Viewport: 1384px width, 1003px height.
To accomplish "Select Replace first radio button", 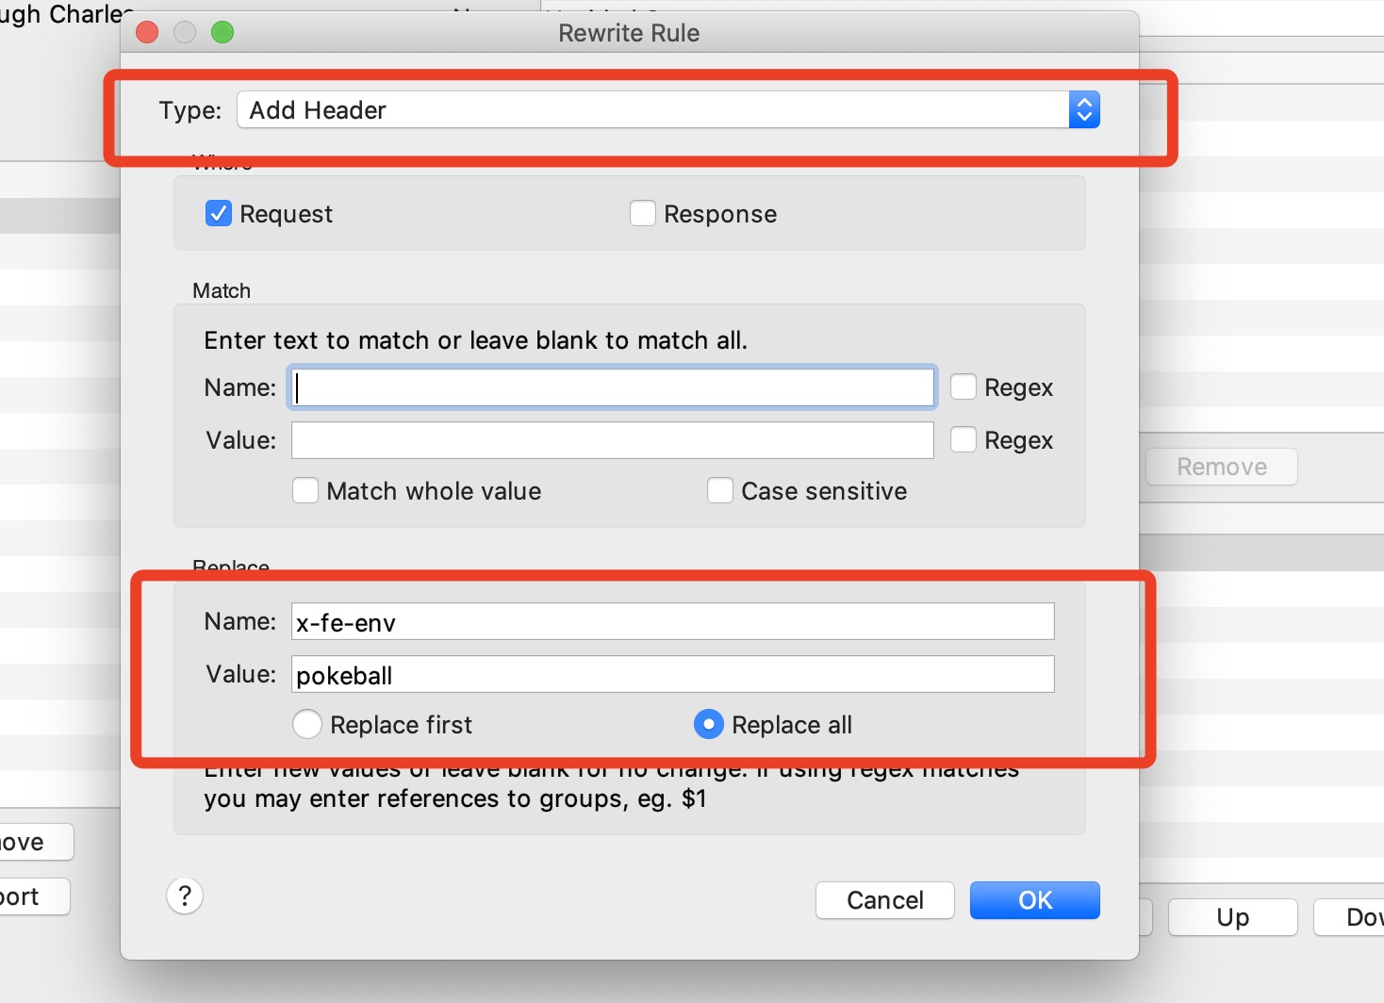I will [x=307, y=725].
